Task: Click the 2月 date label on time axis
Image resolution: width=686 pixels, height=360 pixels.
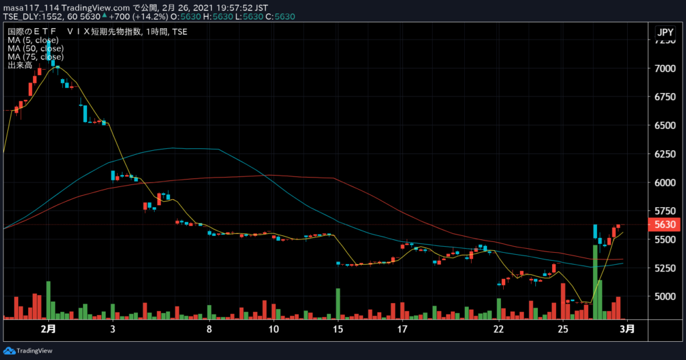Action: [48, 328]
